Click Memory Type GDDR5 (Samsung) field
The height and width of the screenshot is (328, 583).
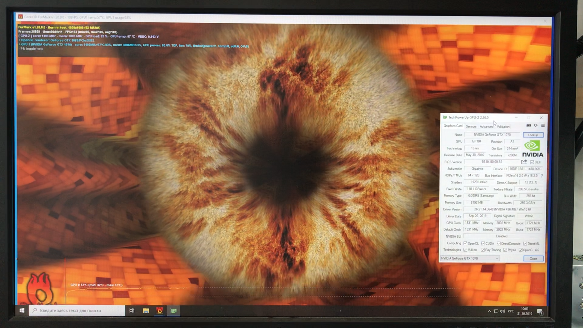(x=481, y=196)
